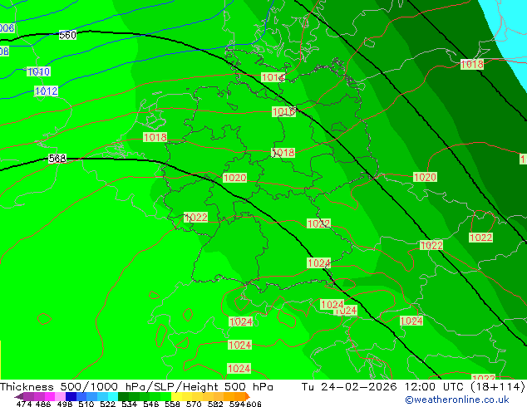527x407 pixels.
Task: Click the legend value 510
Action: [x=86, y=404]
